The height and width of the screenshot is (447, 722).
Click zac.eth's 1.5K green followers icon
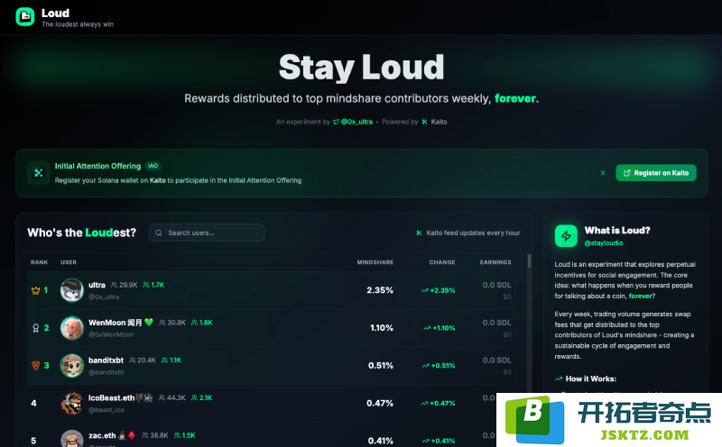[177, 435]
